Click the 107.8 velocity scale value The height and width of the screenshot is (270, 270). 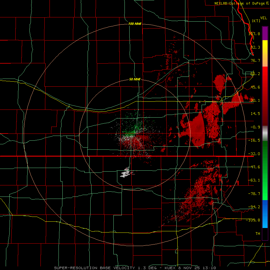[254, 34]
